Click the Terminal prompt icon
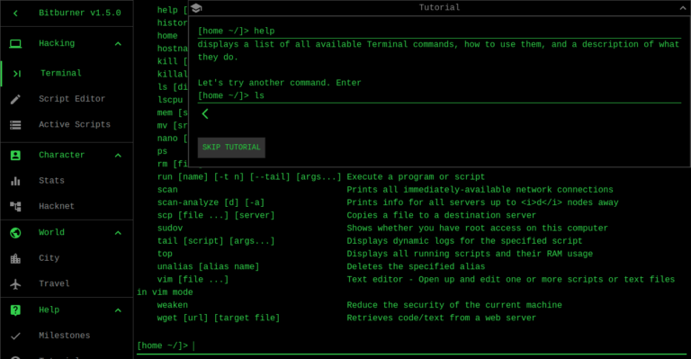Viewport: 691px width, 359px height. click(17, 74)
